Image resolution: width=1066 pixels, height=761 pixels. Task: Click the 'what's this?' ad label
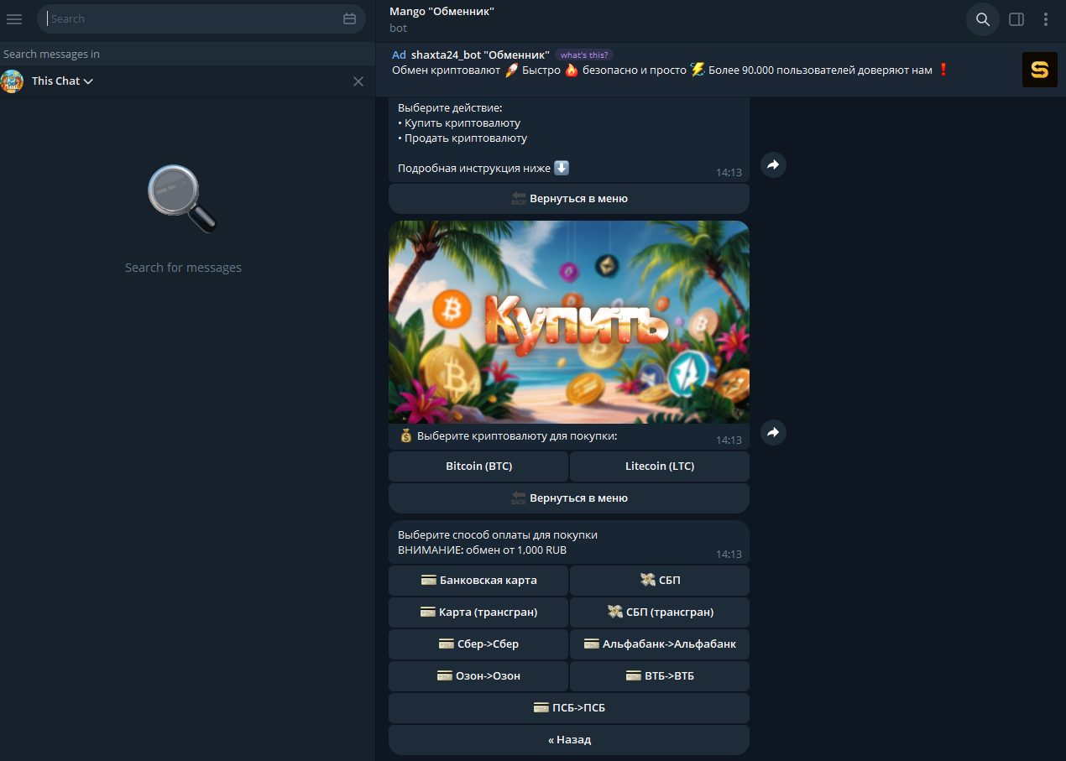tap(584, 55)
